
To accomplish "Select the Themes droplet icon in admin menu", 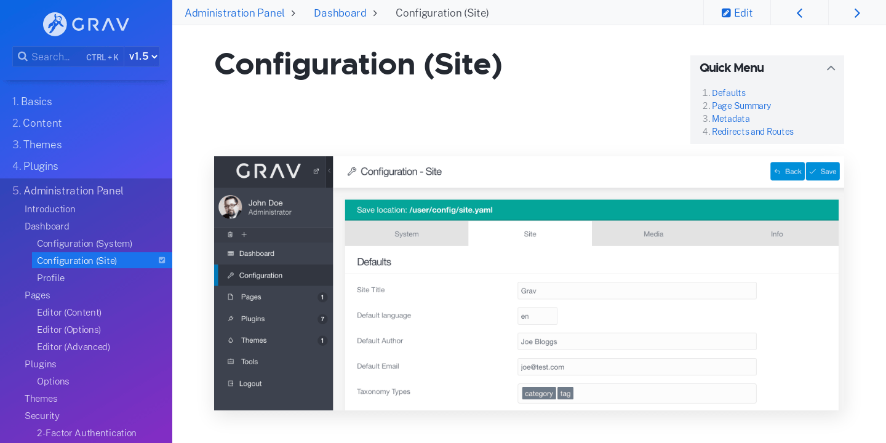I will (230, 340).
